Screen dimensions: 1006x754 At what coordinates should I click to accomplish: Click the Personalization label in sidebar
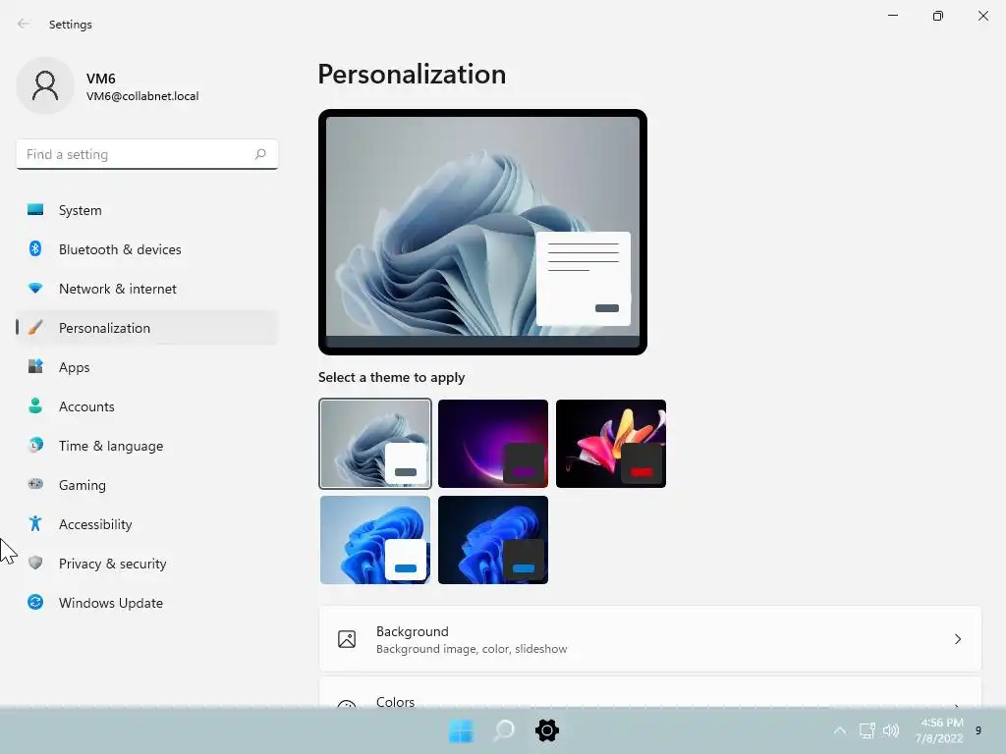pyautogui.click(x=104, y=328)
